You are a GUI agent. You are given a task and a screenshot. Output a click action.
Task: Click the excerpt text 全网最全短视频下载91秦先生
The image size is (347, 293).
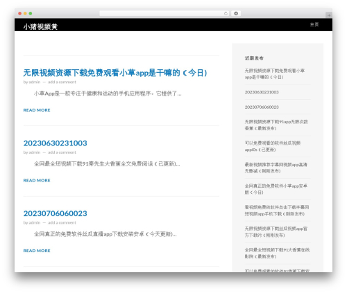[x=107, y=164]
